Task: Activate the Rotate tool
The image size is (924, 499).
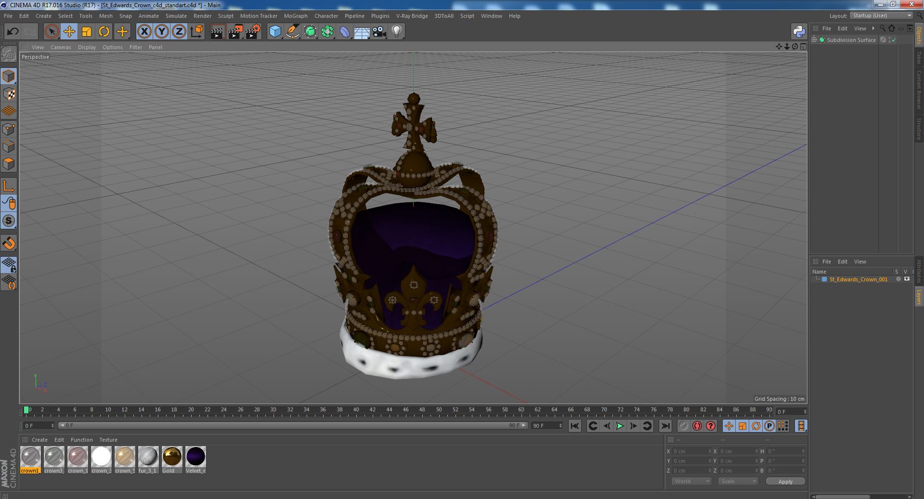Action: tap(104, 32)
